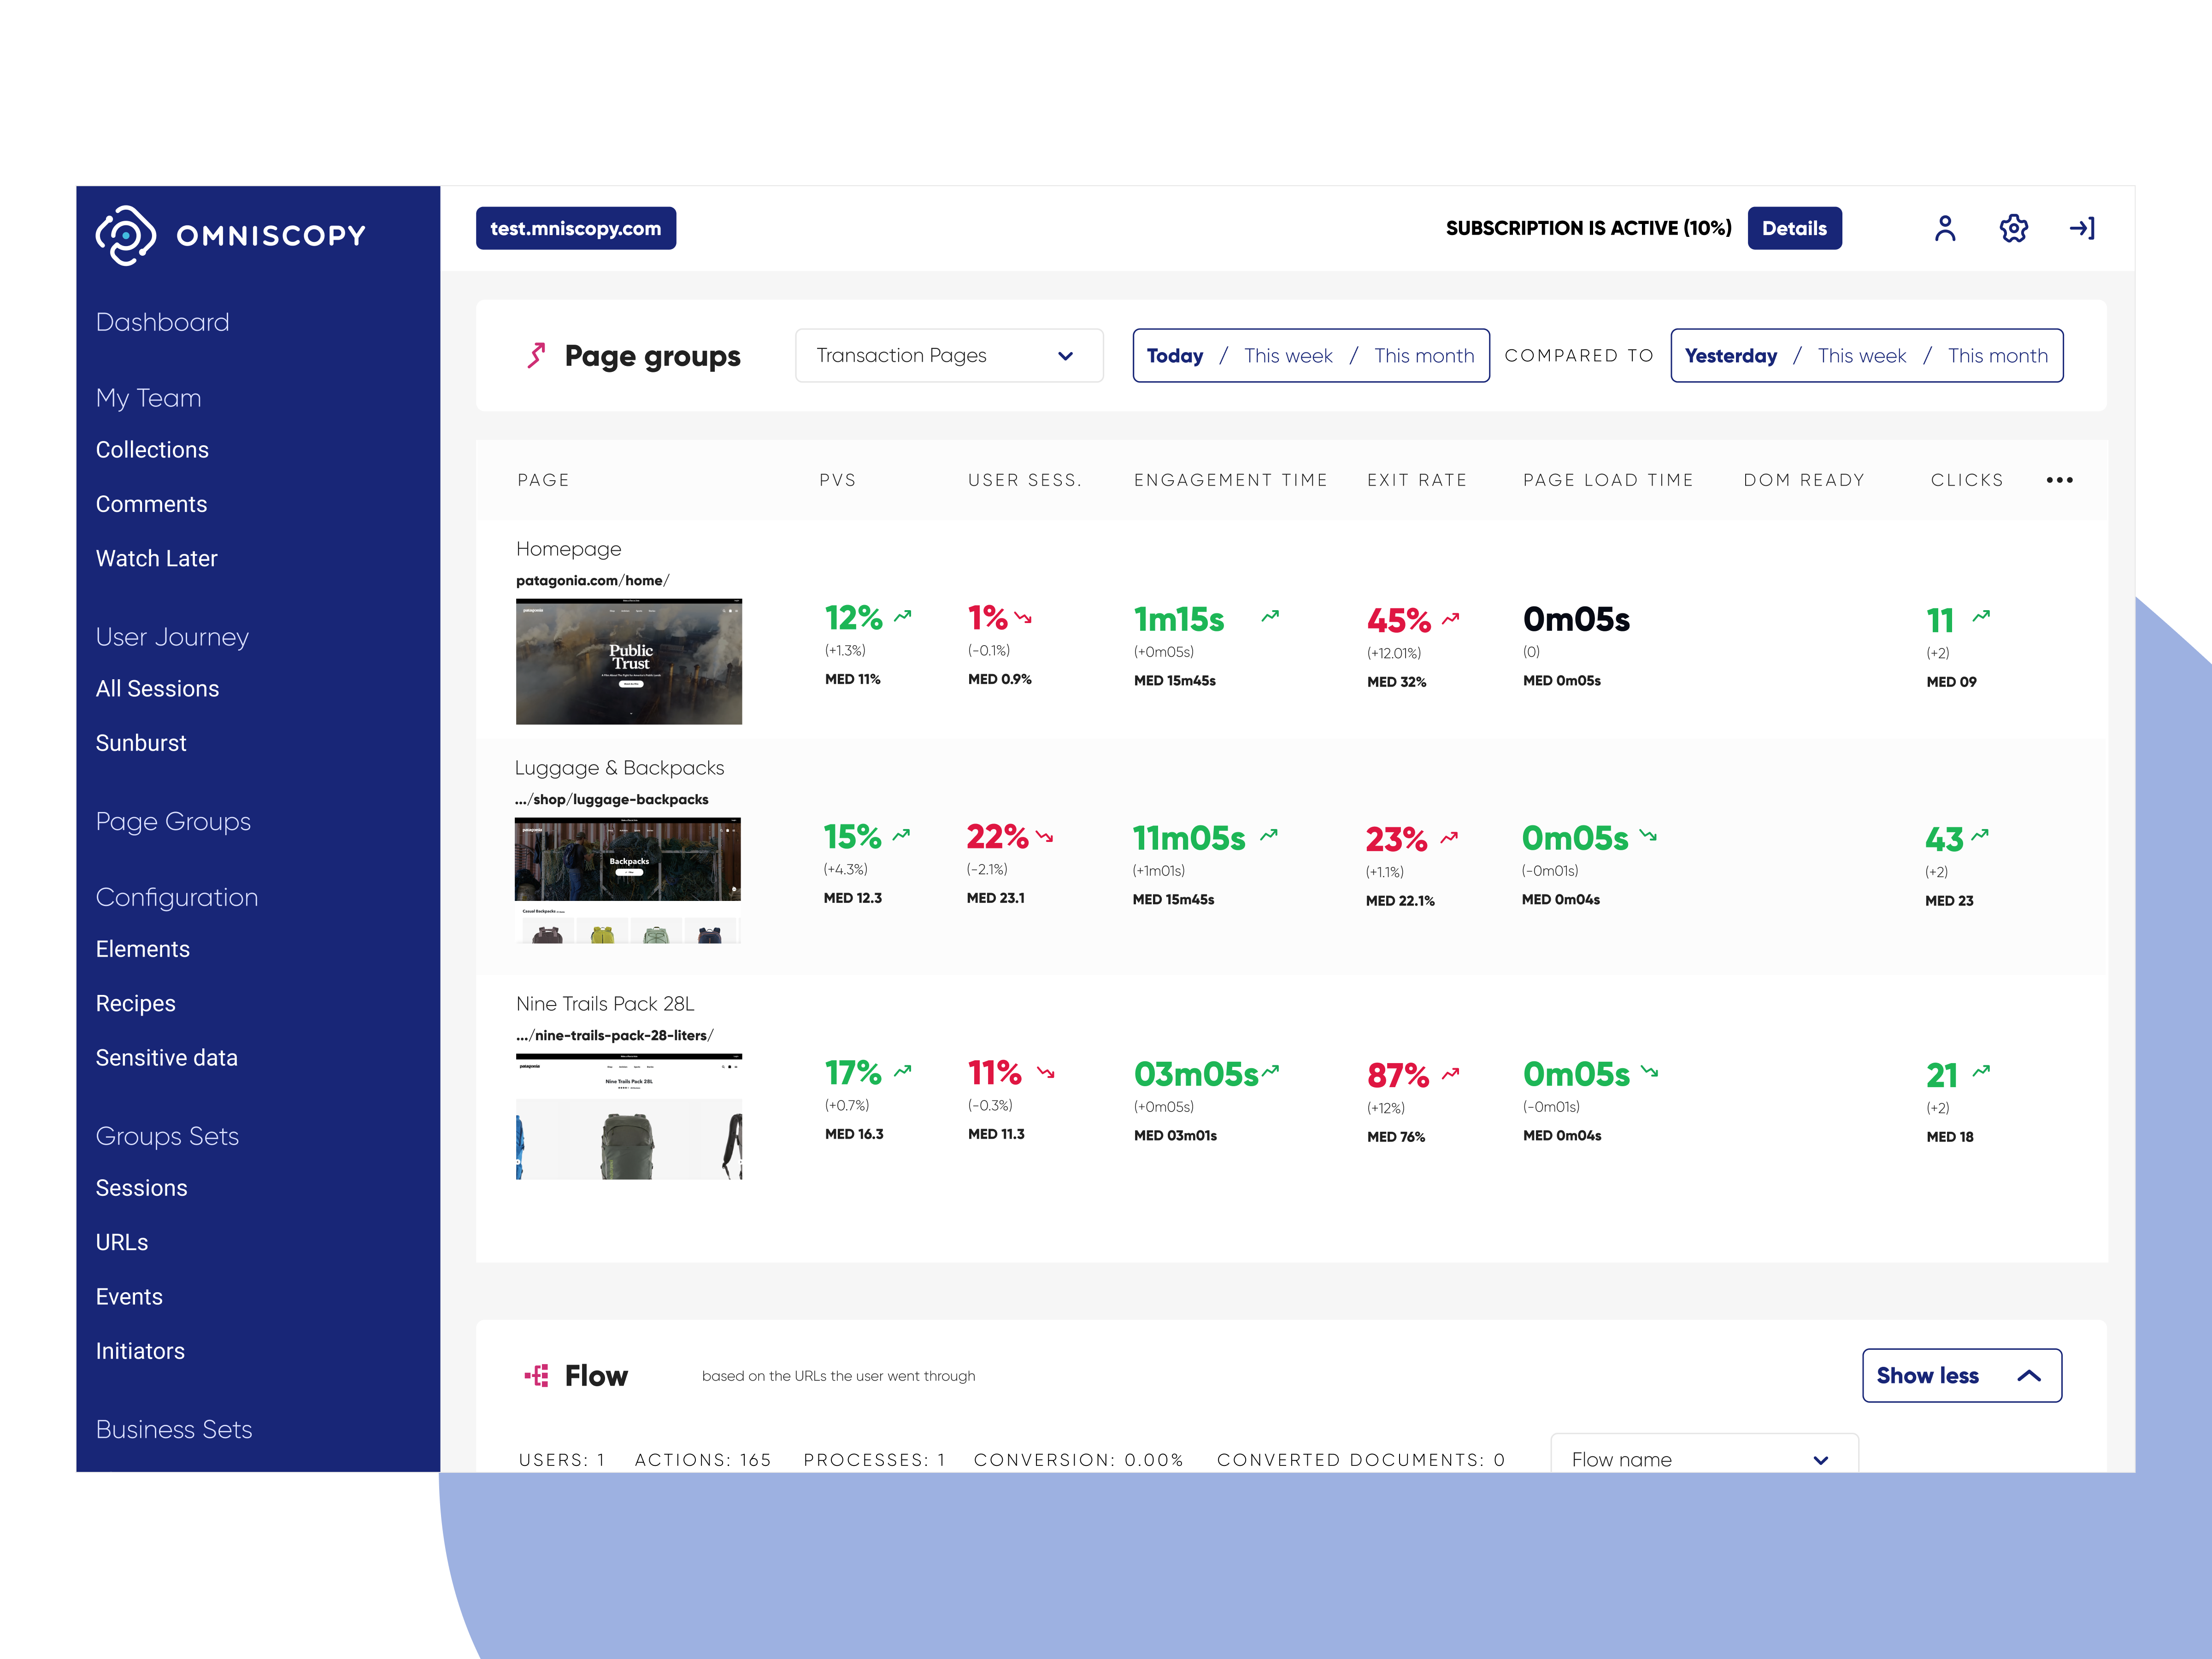Select This month as the period
This screenshot has width=2212, height=1659.
pos(1424,356)
